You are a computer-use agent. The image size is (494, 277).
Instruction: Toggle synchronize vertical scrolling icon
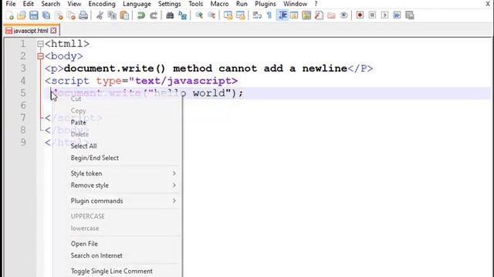click(228, 15)
